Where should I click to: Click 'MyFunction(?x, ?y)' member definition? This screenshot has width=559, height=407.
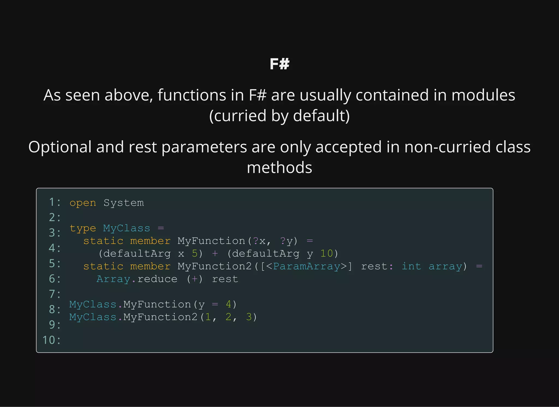[x=237, y=241]
